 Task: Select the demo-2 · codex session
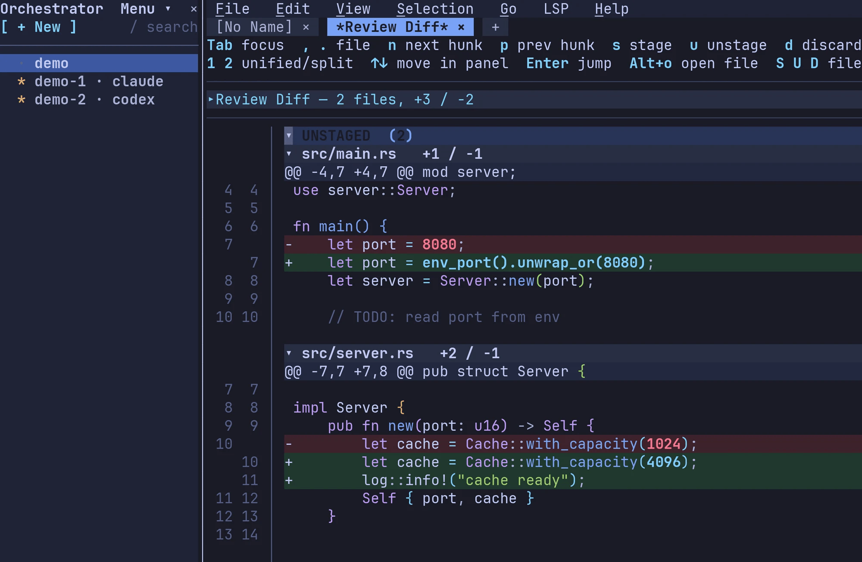click(99, 100)
